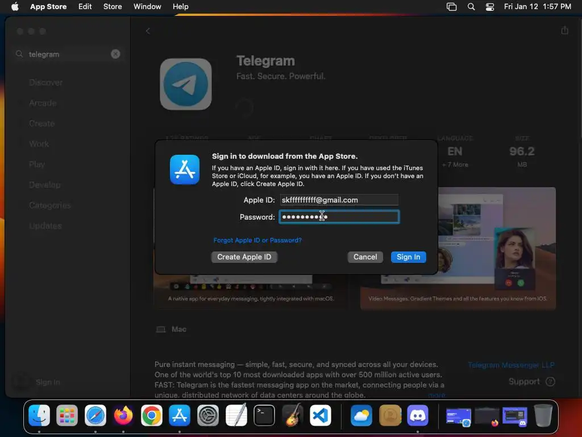The height and width of the screenshot is (437, 582).
Task: Open Safari from the Dock
Action: pos(95,415)
